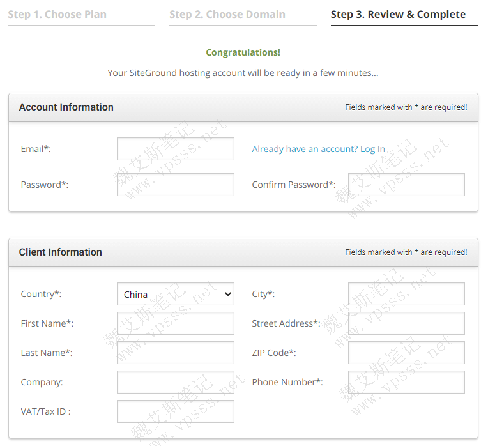Click 'Already have an account? Log In' link
Viewport: 488px width, 446px height.
point(318,149)
